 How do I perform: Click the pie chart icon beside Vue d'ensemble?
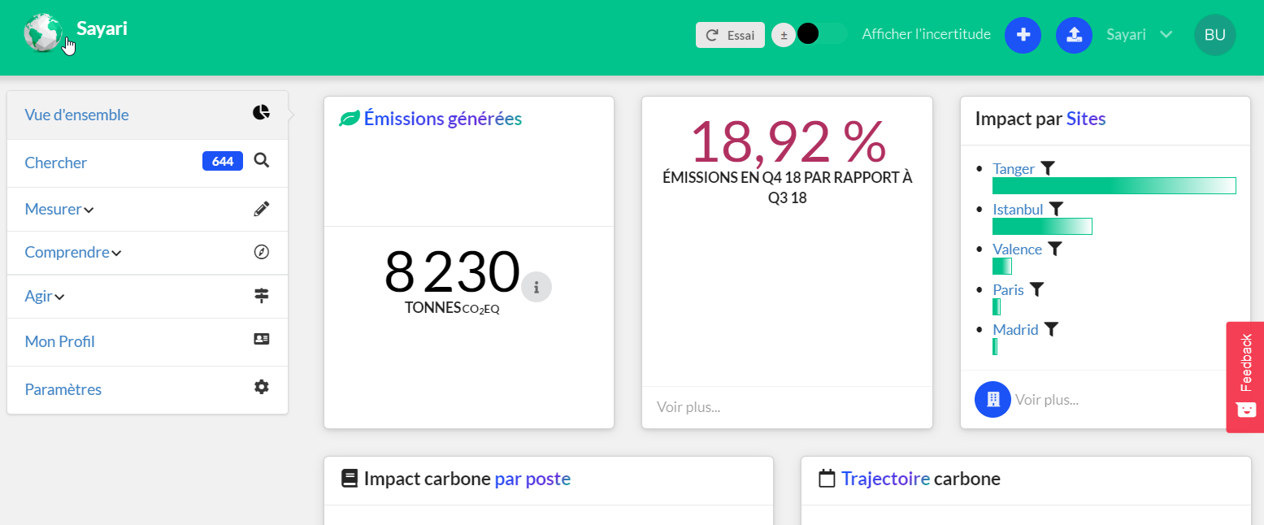point(261,113)
